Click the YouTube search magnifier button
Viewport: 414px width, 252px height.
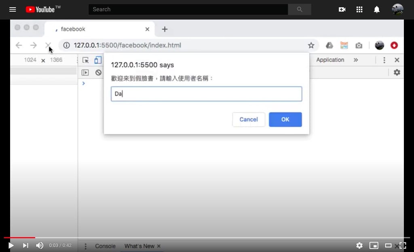[x=300, y=9]
